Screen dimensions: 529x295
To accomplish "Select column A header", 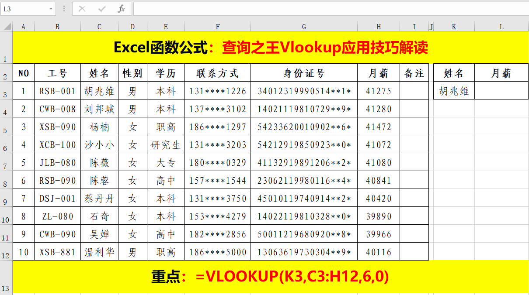I will coord(24,27).
